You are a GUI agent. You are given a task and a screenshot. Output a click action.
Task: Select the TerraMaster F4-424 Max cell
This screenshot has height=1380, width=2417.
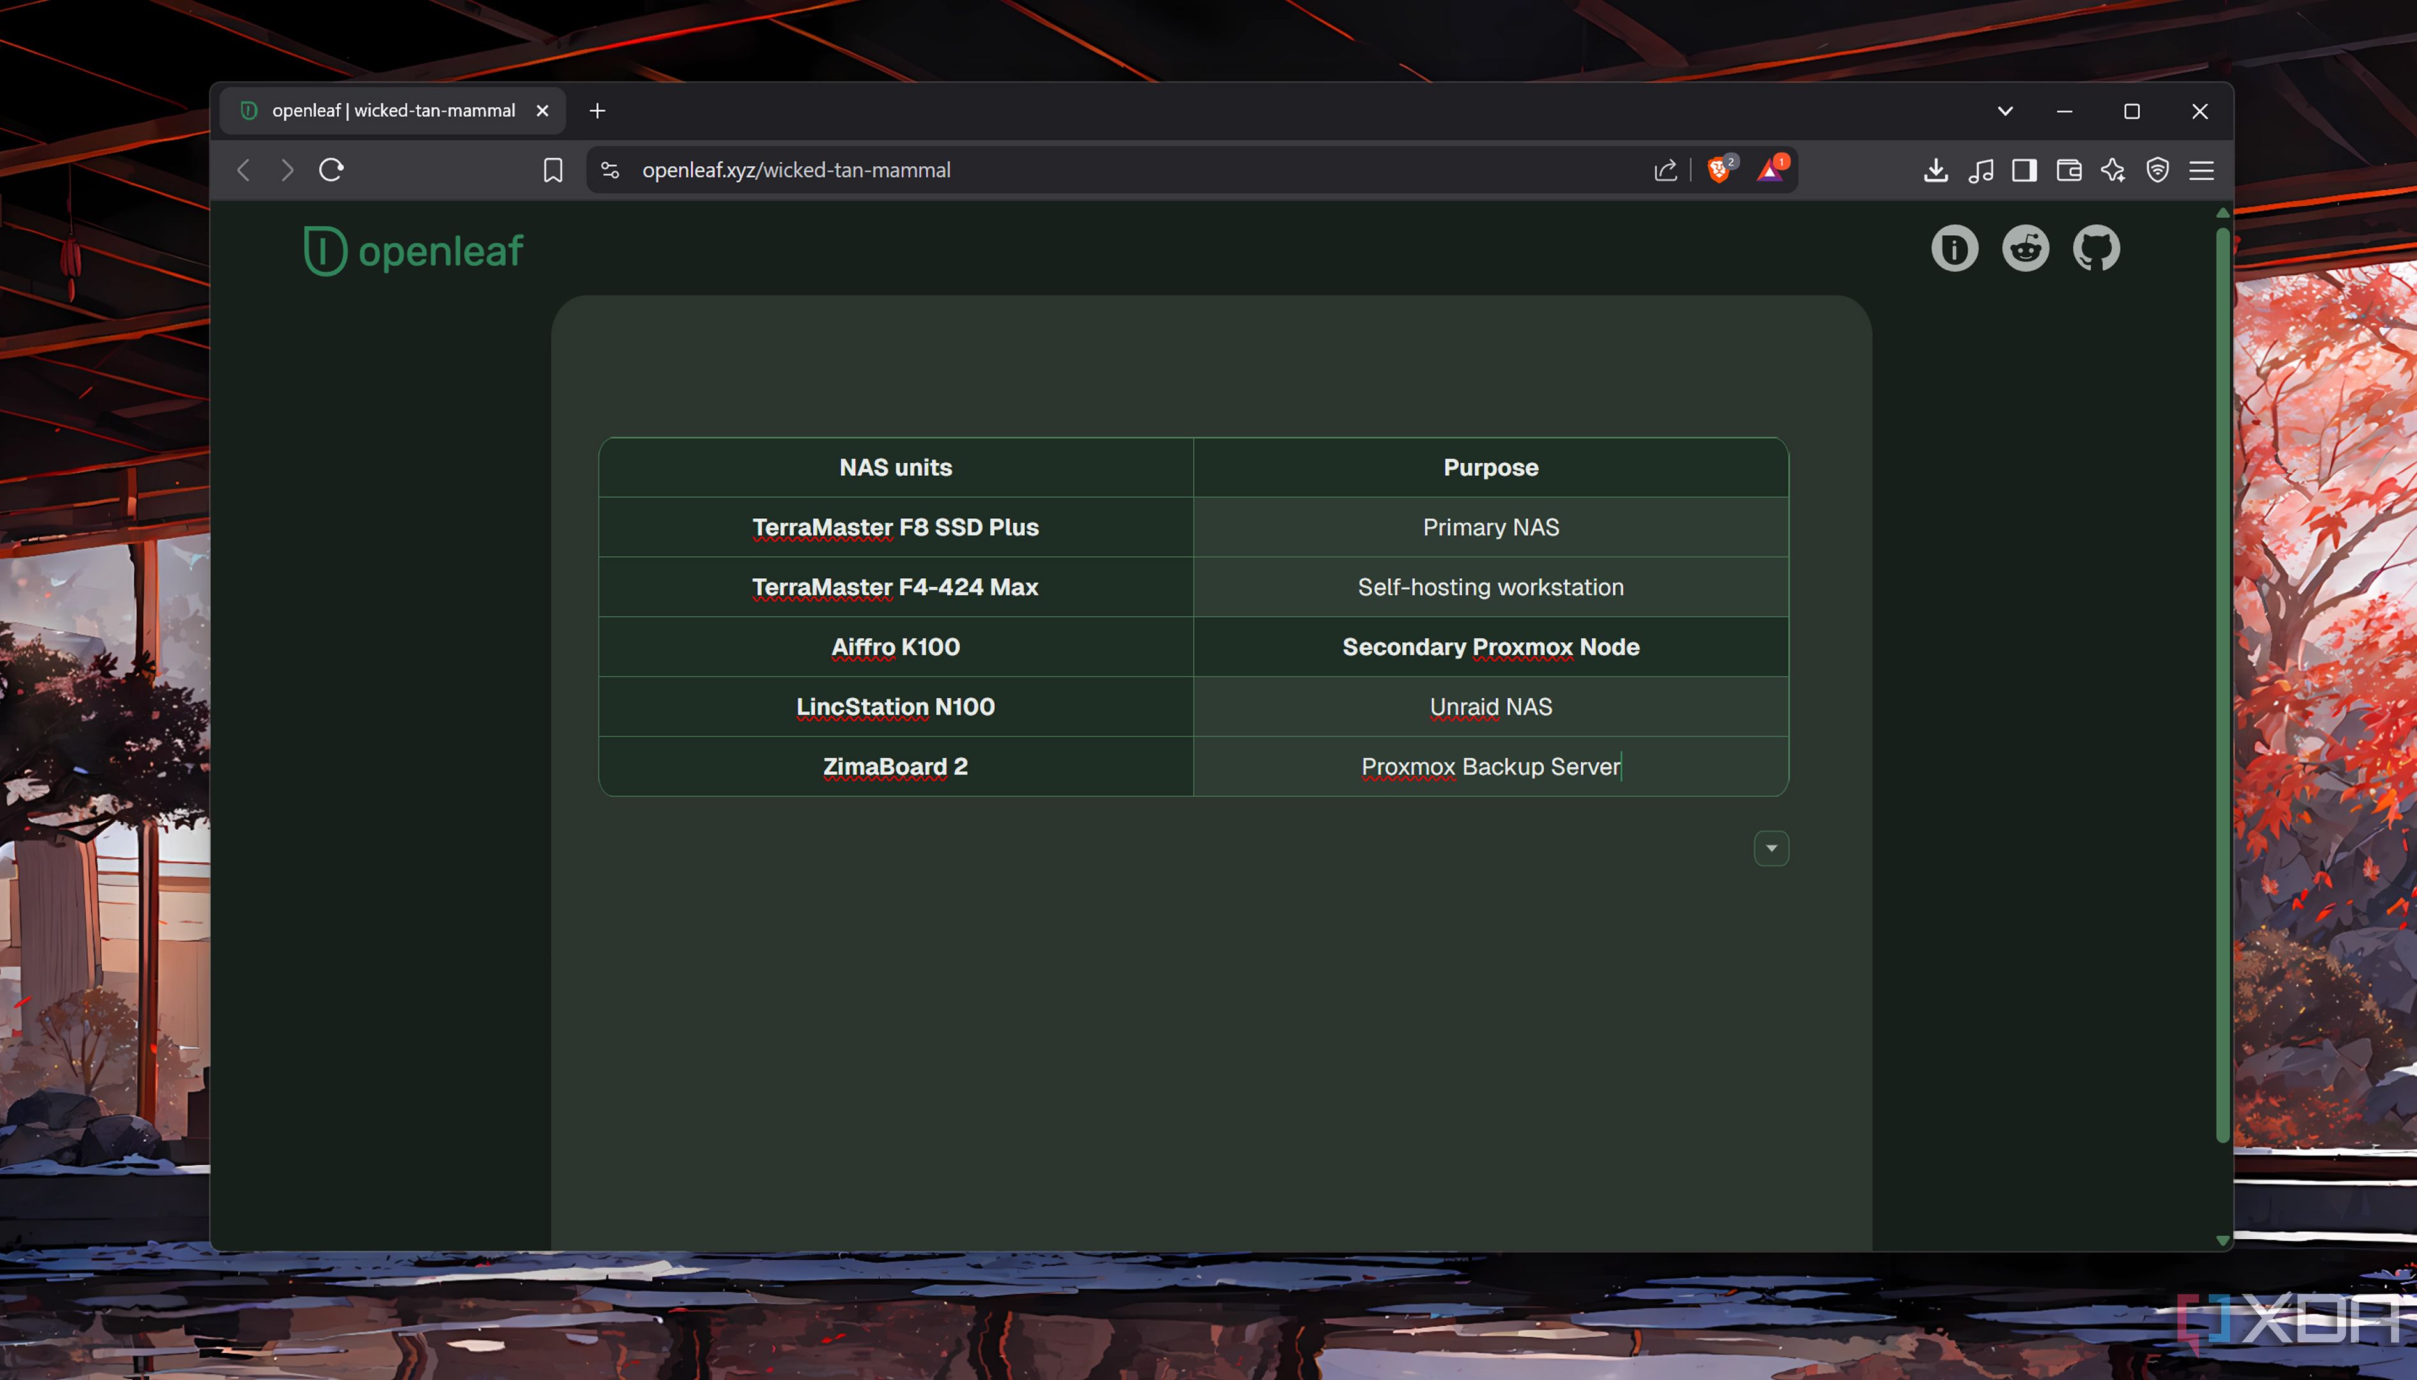click(896, 586)
